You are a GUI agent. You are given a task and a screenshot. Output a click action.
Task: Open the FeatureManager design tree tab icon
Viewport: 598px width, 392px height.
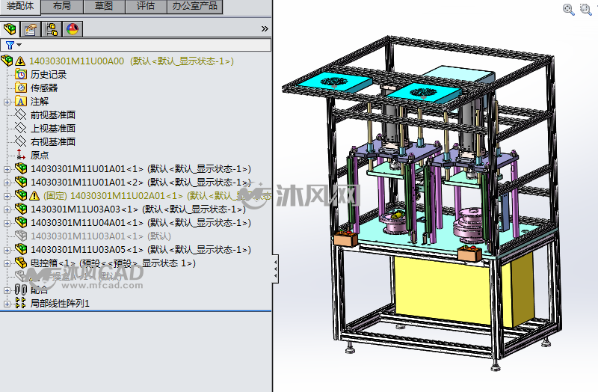(10, 29)
